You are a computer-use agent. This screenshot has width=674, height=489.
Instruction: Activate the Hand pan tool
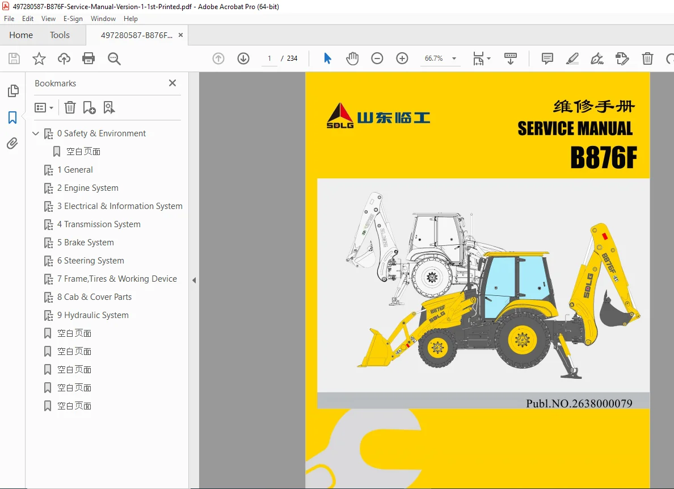[x=352, y=58]
